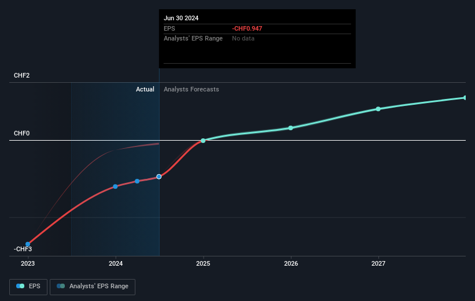
Task: Select the 2024 EPS data point
Action: click(x=115, y=186)
